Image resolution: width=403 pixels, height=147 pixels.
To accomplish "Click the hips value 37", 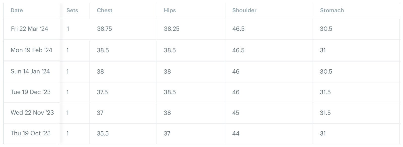I will click(167, 133).
